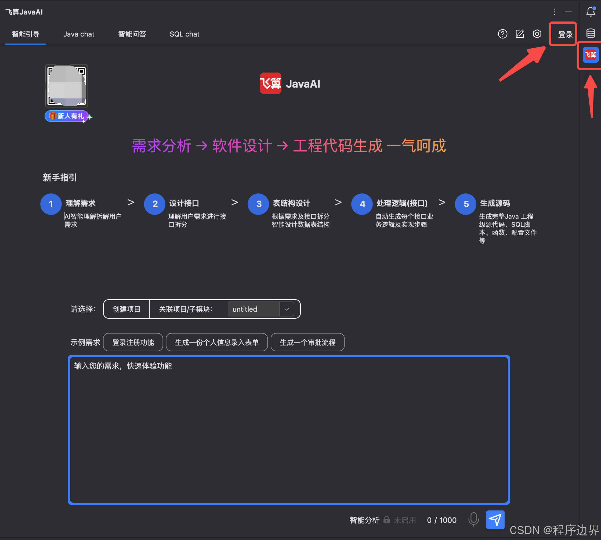
Task: Click the 0 / 1000 character counter
Action: (441, 520)
